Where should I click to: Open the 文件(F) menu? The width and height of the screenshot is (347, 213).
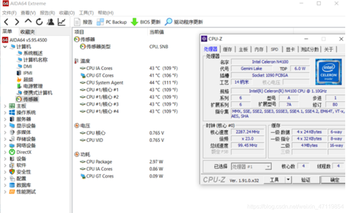(9, 13)
